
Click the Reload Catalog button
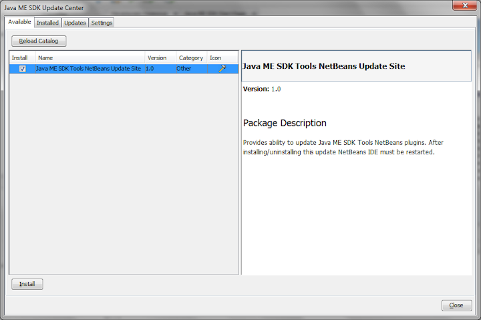(x=39, y=41)
